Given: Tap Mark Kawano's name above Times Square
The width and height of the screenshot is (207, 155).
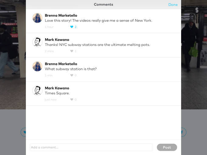Looking at the screenshot, I should [57, 88].
